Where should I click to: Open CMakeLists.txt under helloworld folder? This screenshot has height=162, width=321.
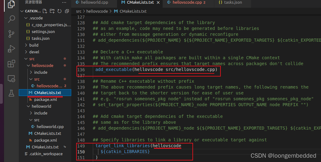pyautogui.click(x=45, y=133)
